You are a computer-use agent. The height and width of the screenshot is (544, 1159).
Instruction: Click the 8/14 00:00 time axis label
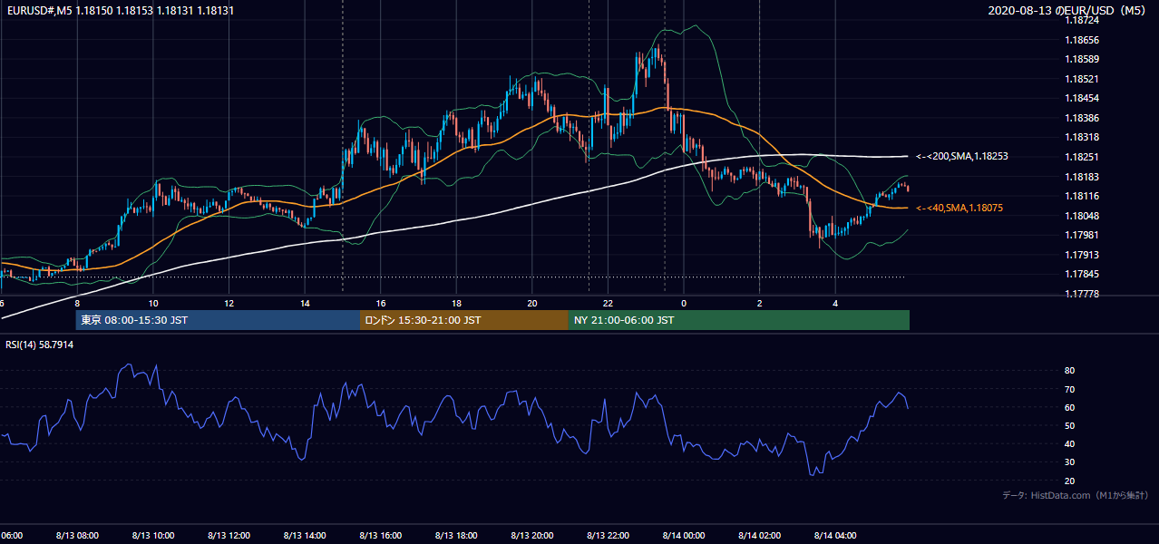[x=683, y=535]
